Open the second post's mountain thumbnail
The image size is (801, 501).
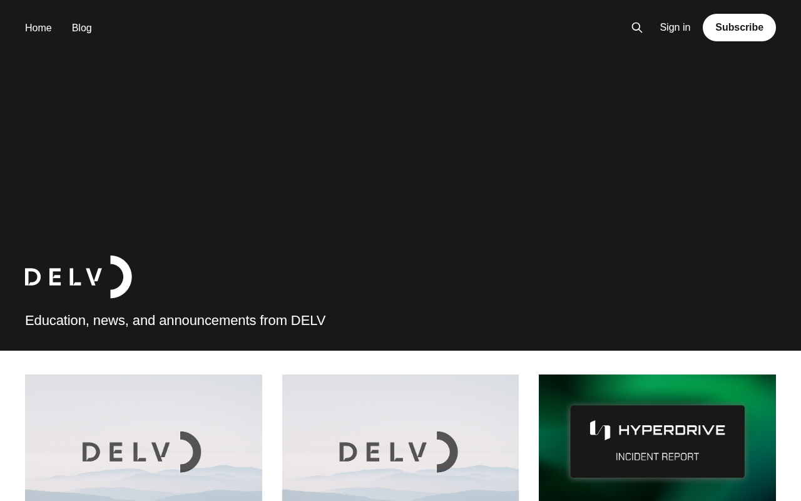tap(400, 438)
